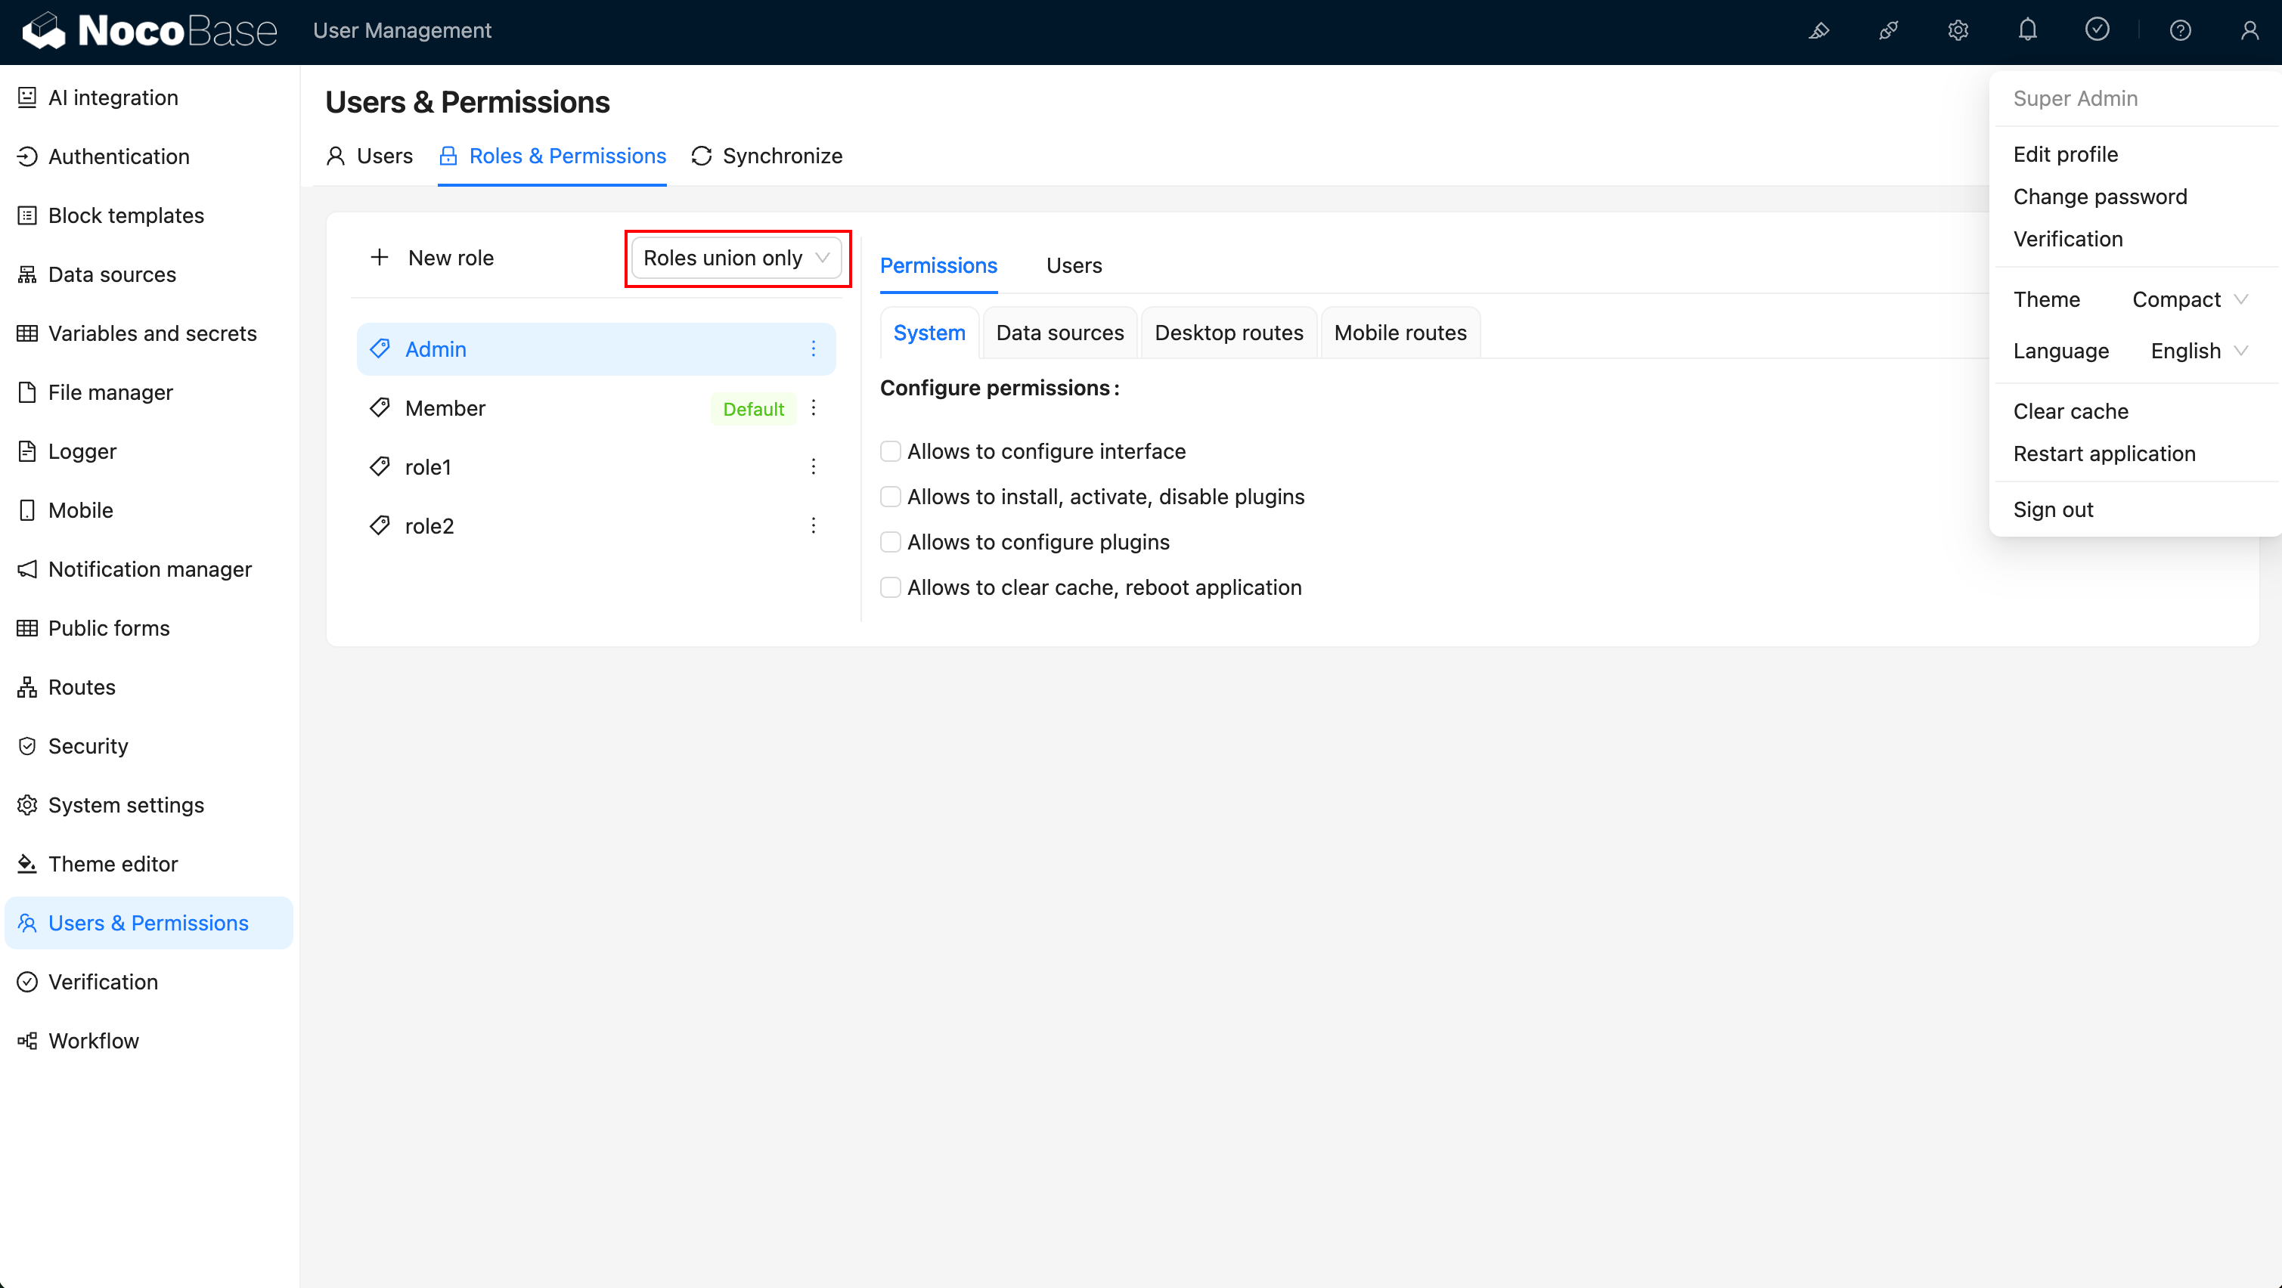This screenshot has height=1288, width=2282.
Task: Open the three-dot menu next to the Member role
Action: pos(814,408)
